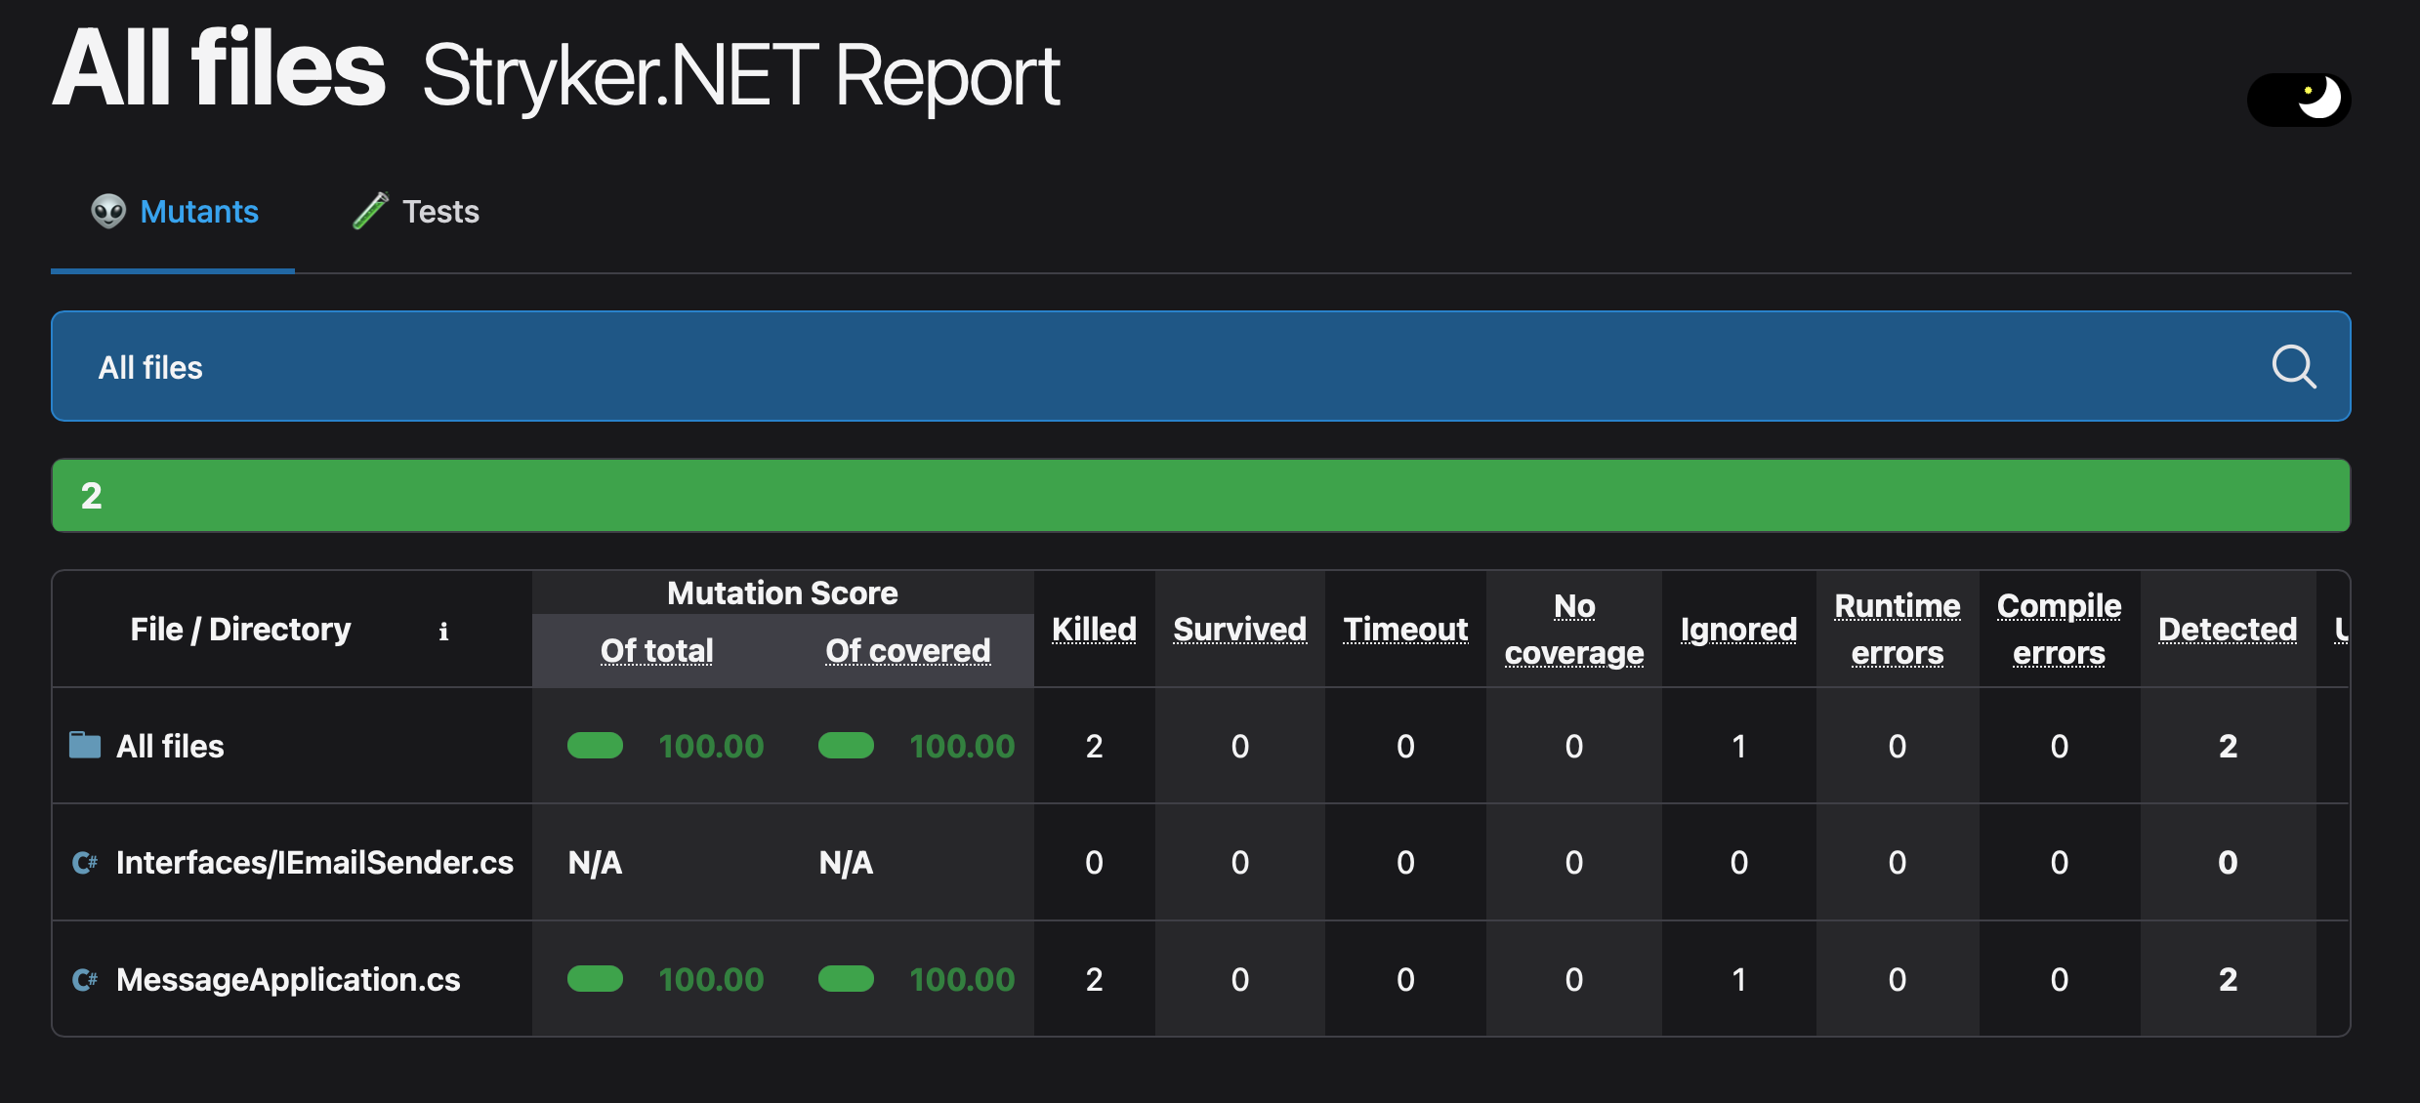This screenshot has height=1103, width=2420.
Task: Click MessageApplication.cs Of total score 100.00
Action: coord(711,980)
